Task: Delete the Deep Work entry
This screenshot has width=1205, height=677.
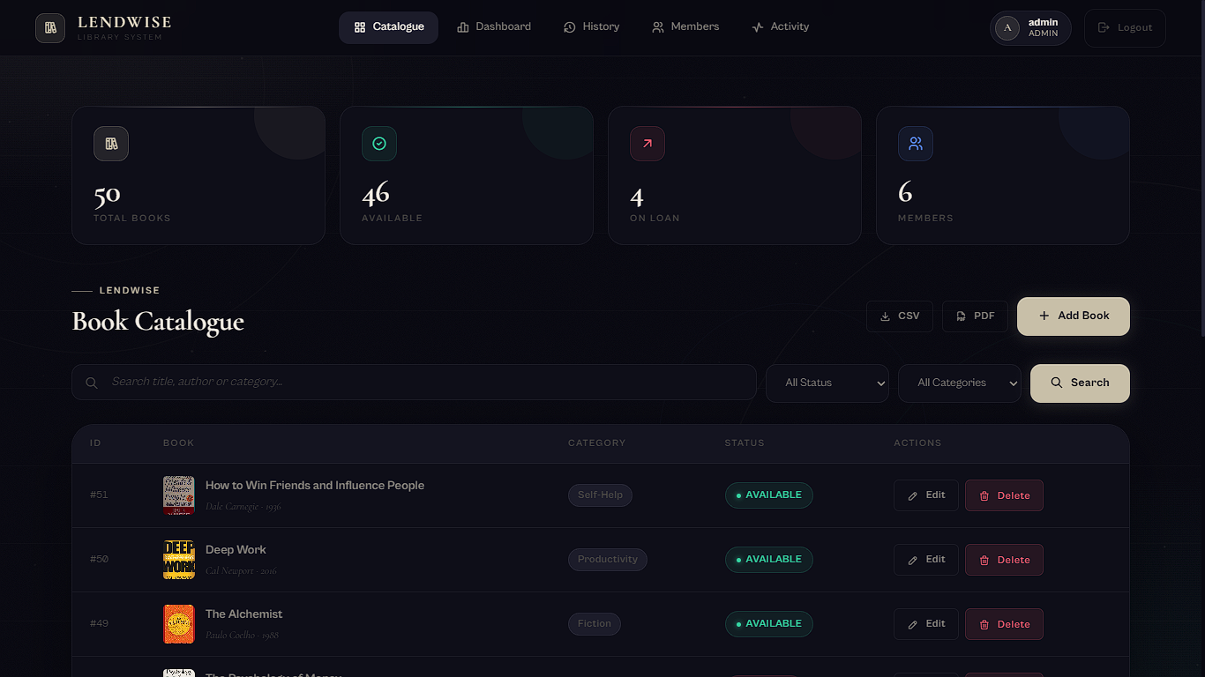Action: click(x=1004, y=560)
